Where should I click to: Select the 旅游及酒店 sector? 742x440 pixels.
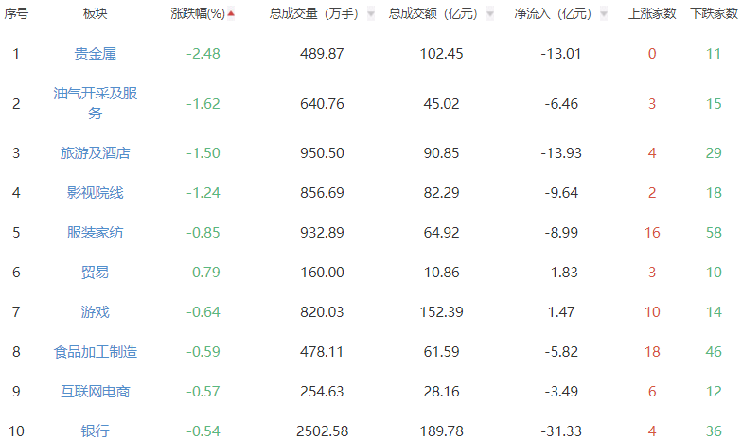tap(95, 153)
